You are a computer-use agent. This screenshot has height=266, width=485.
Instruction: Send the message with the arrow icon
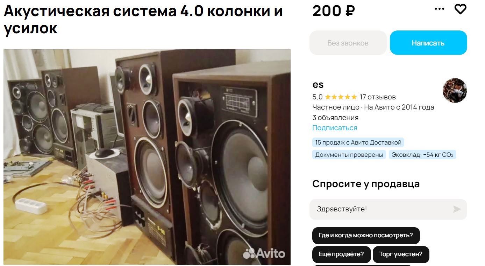coord(457,209)
